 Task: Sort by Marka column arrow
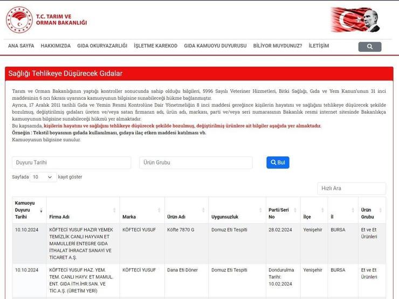159,210
